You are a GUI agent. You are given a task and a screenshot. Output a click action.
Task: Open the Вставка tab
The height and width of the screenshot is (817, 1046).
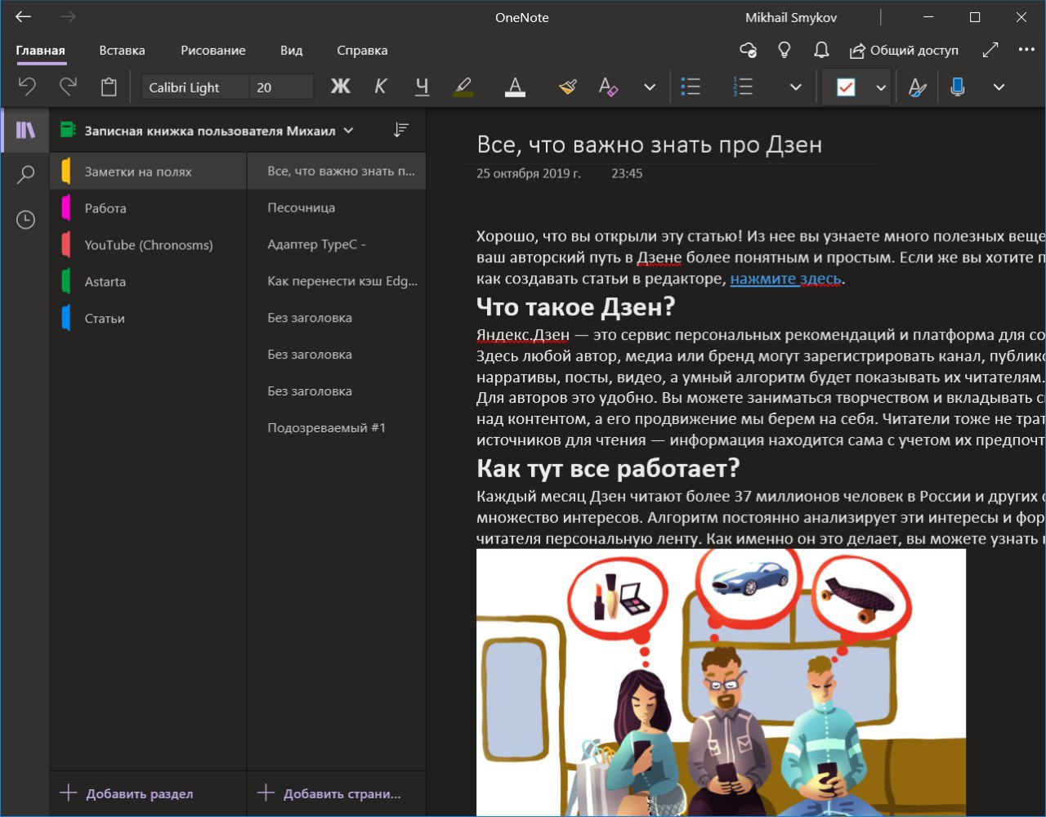point(122,51)
